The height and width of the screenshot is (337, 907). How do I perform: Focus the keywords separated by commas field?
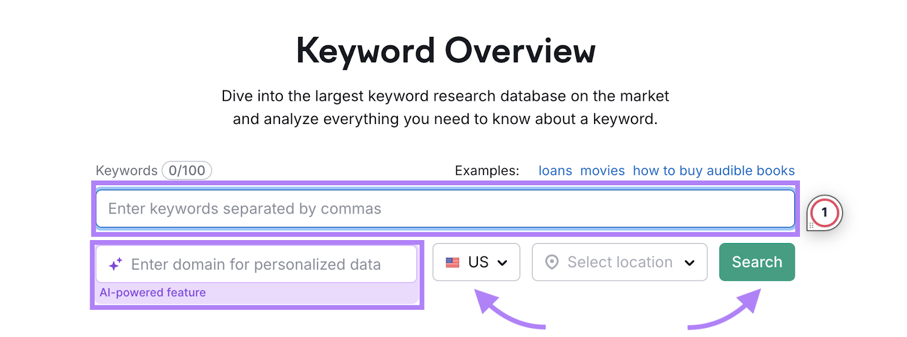pyautogui.click(x=446, y=208)
